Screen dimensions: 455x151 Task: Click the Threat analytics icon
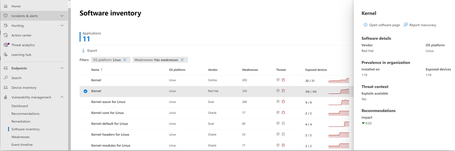tap(6, 45)
